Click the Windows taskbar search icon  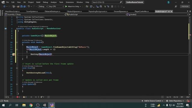10,105
